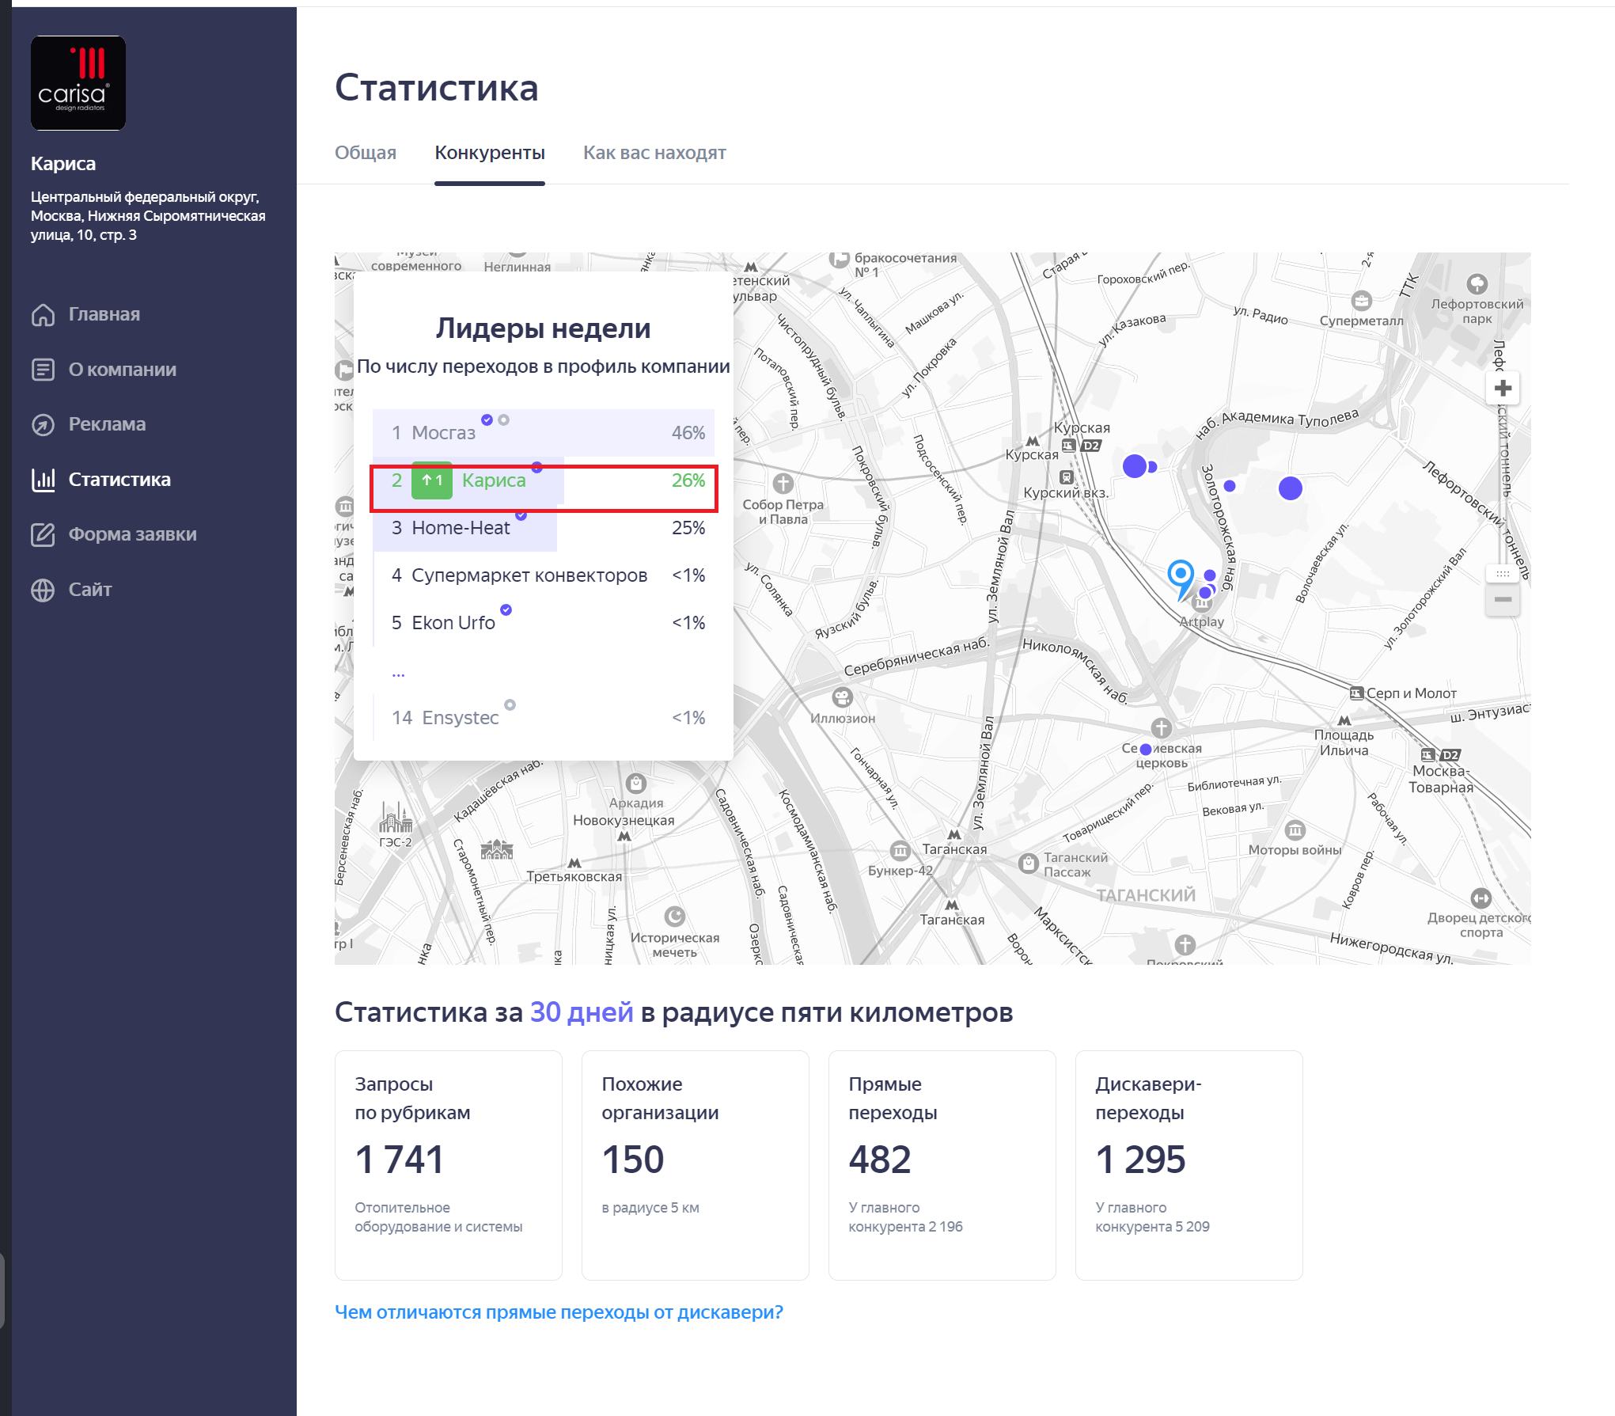This screenshot has width=1615, height=1416.
Task: Click the Сайт globe icon
Action: [43, 590]
